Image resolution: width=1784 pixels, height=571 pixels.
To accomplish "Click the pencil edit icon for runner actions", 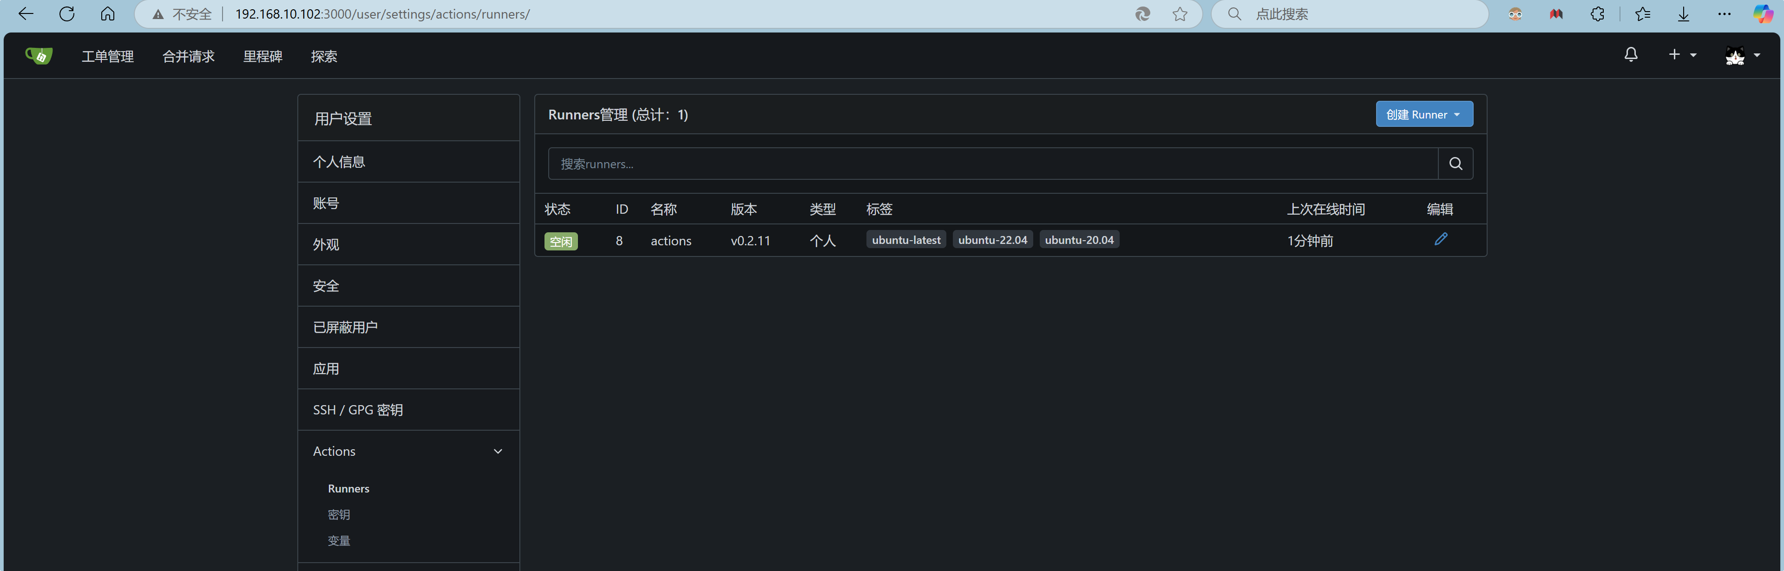I will click(1441, 239).
